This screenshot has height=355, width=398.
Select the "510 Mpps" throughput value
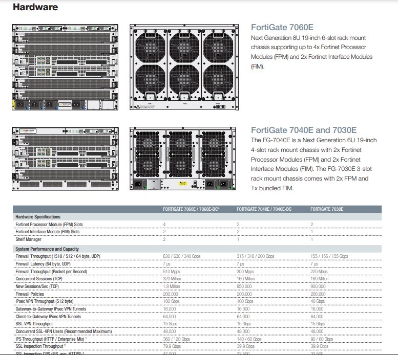[171, 272]
